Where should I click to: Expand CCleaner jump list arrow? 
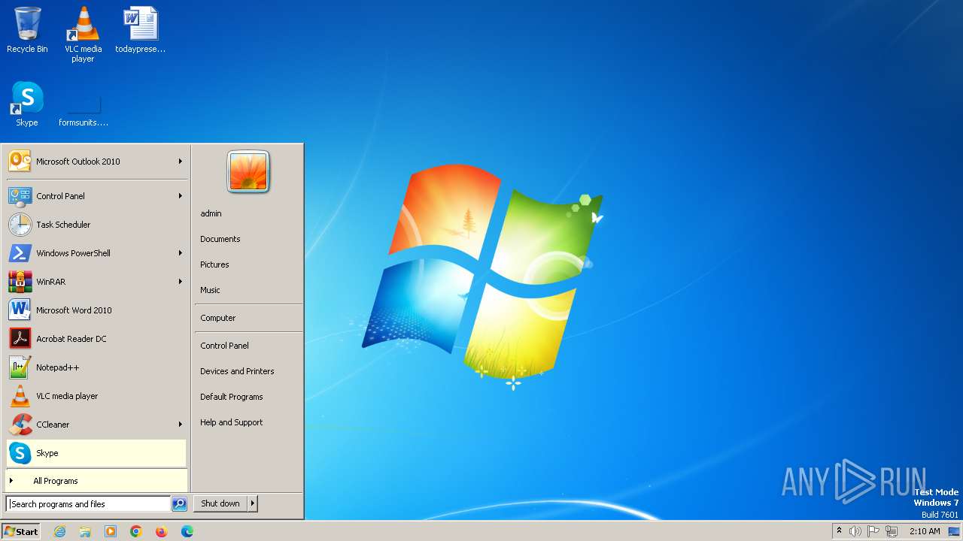coord(181,425)
